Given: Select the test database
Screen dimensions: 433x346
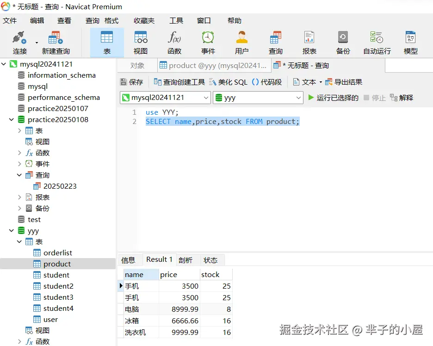Looking at the screenshot, I should [34, 220].
